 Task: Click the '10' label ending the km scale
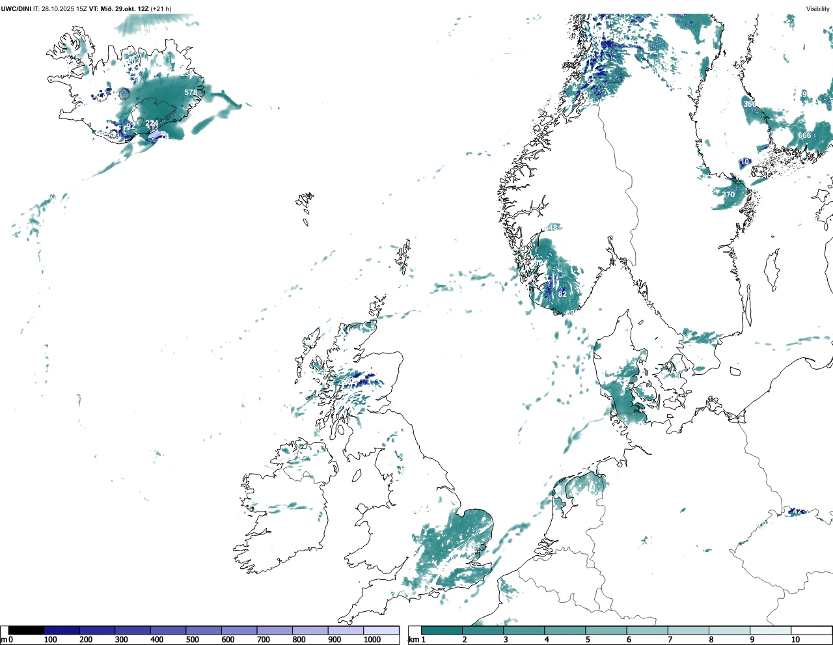click(x=795, y=640)
